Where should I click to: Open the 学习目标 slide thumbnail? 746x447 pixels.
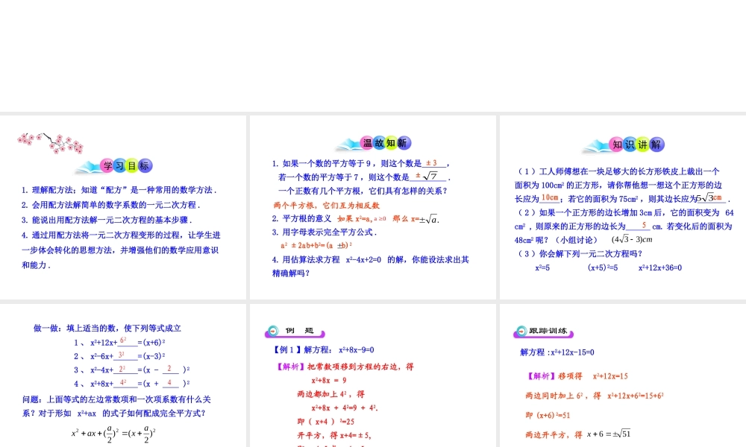tap(123, 207)
